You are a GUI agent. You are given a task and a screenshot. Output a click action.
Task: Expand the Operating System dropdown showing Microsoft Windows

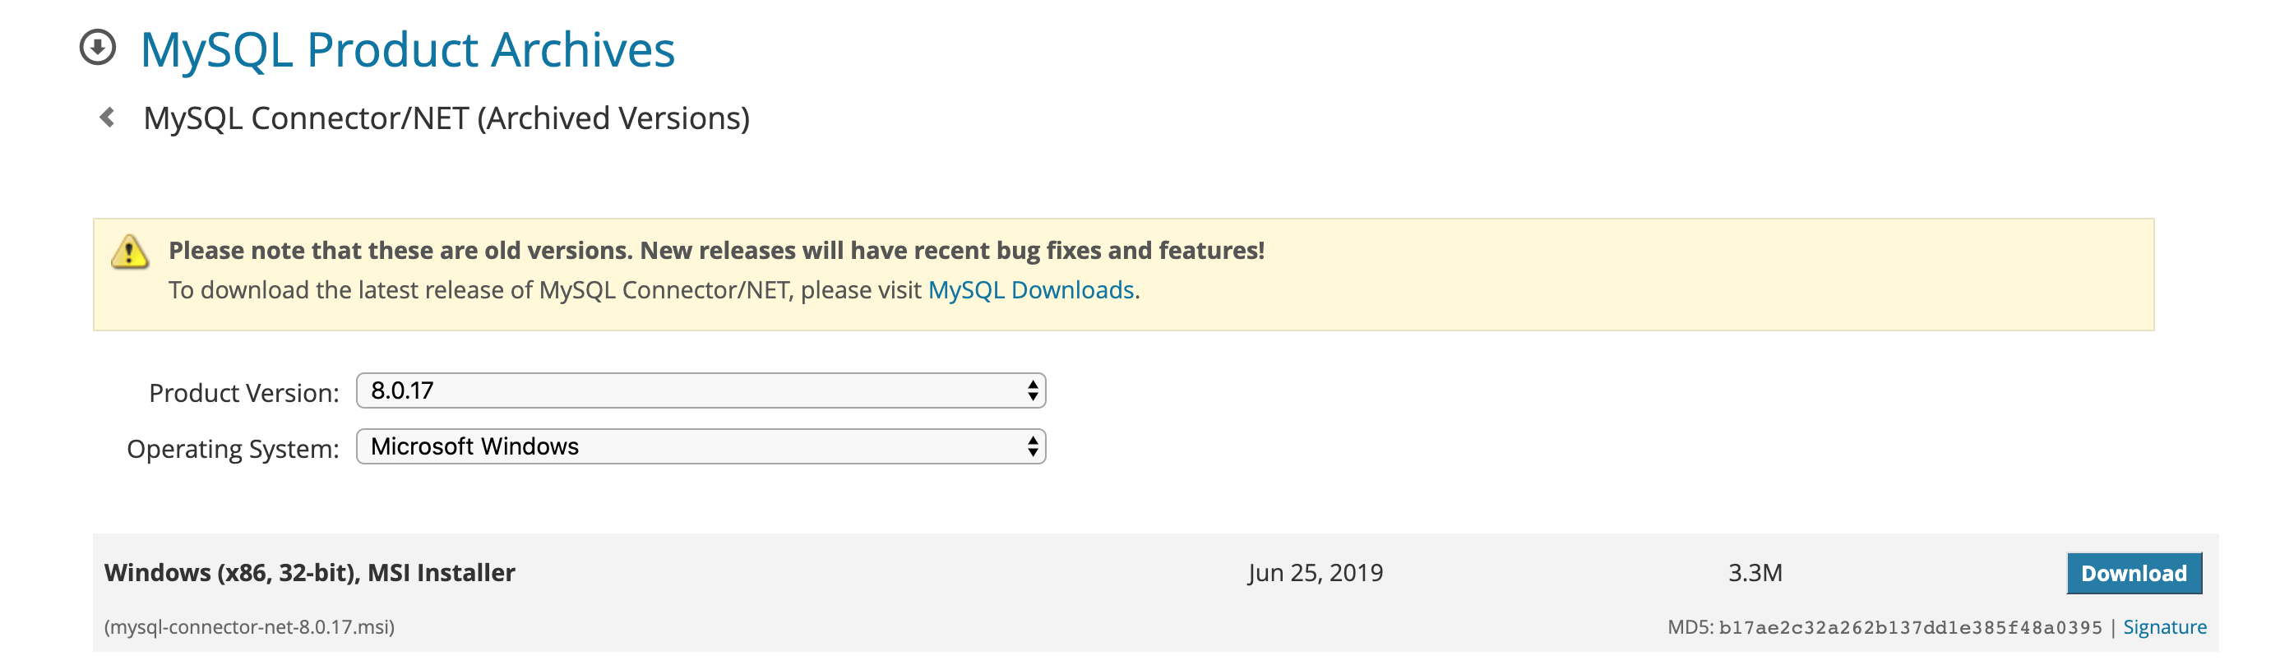[699, 447]
